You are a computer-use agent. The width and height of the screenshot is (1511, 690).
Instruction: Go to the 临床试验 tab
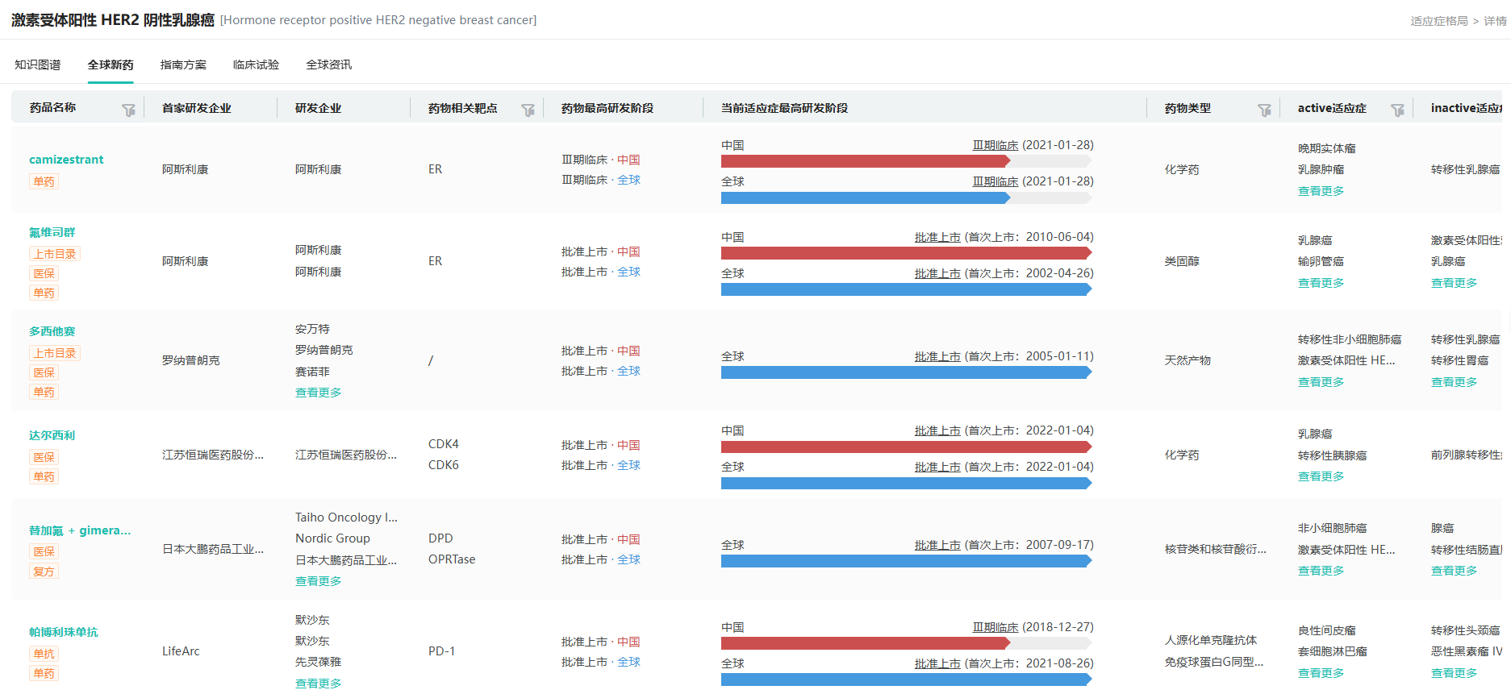(256, 64)
